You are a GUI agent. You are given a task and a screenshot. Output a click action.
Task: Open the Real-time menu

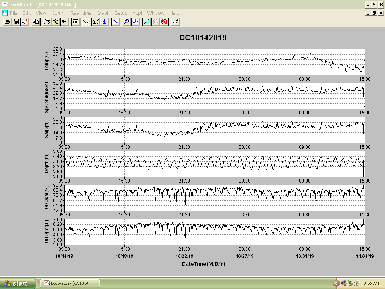[x=81, y=13]
